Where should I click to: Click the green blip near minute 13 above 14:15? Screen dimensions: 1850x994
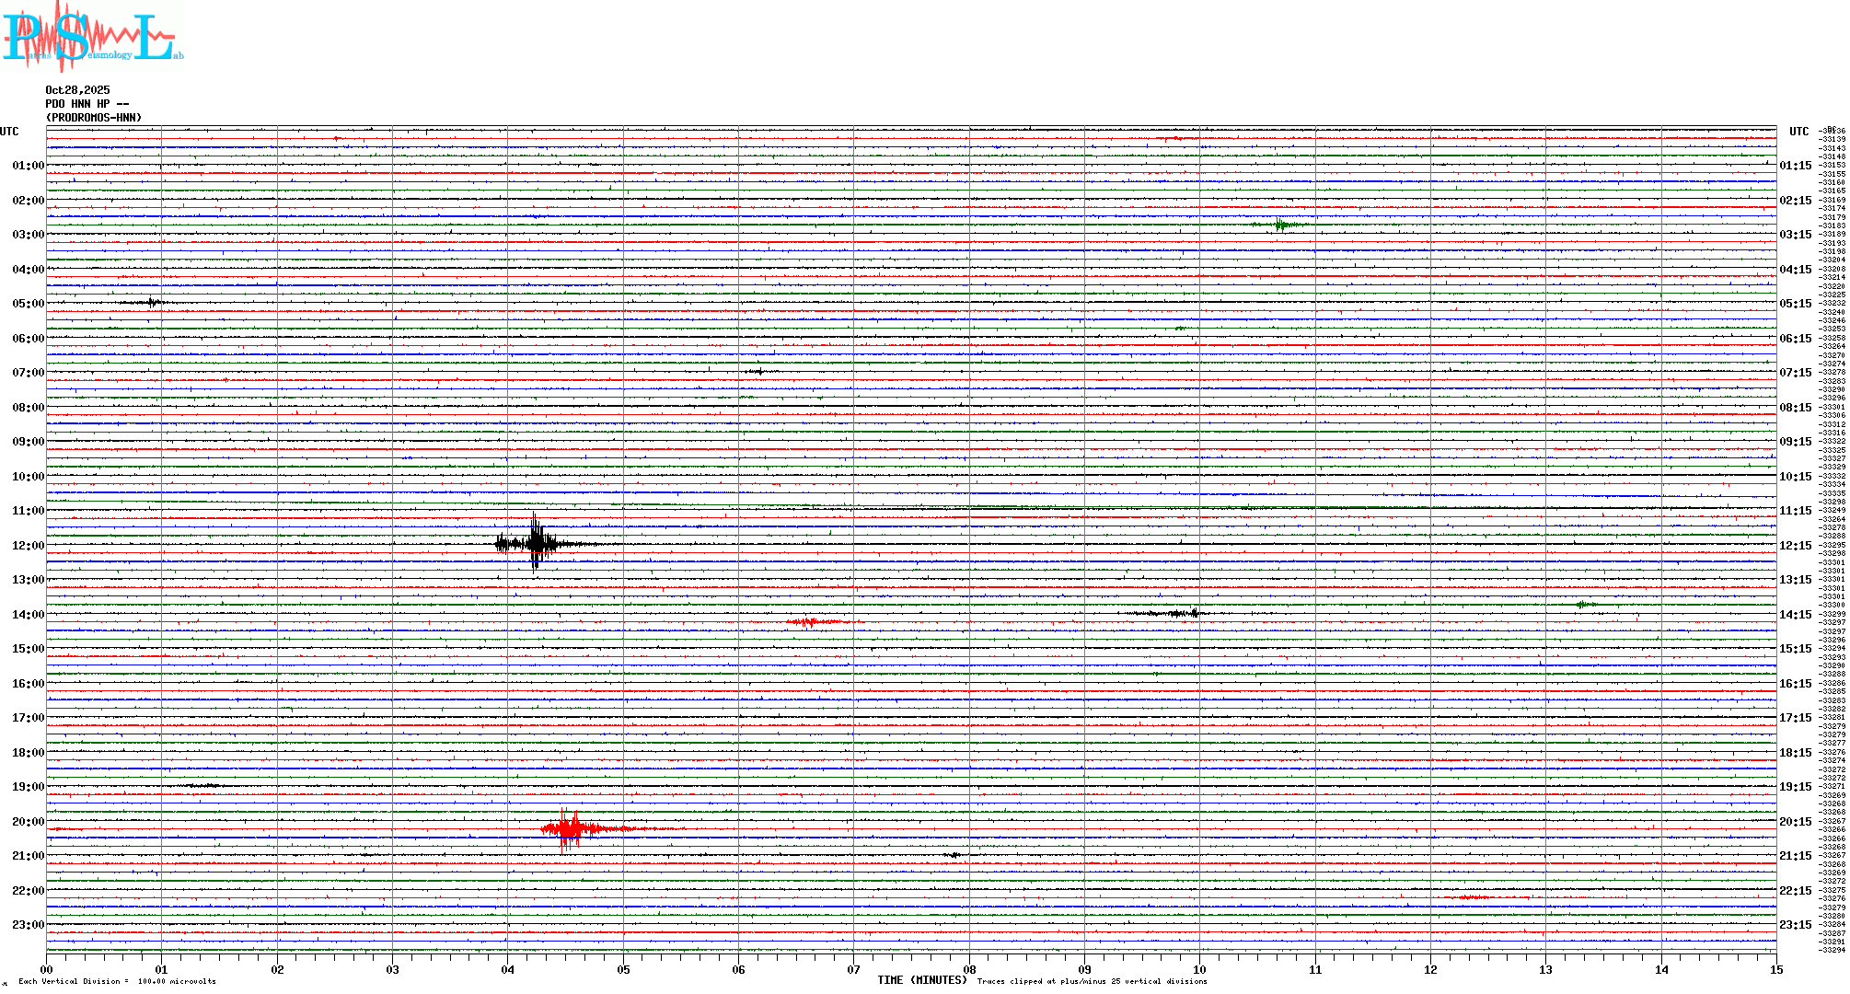[x=1583, y=605]
